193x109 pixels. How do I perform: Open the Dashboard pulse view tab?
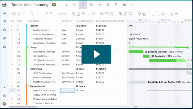click(99, 5)
